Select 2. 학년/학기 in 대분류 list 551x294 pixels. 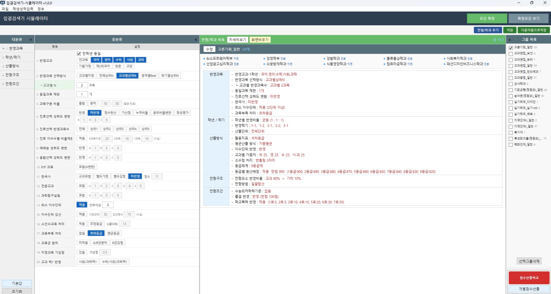(x=13, y=57)
